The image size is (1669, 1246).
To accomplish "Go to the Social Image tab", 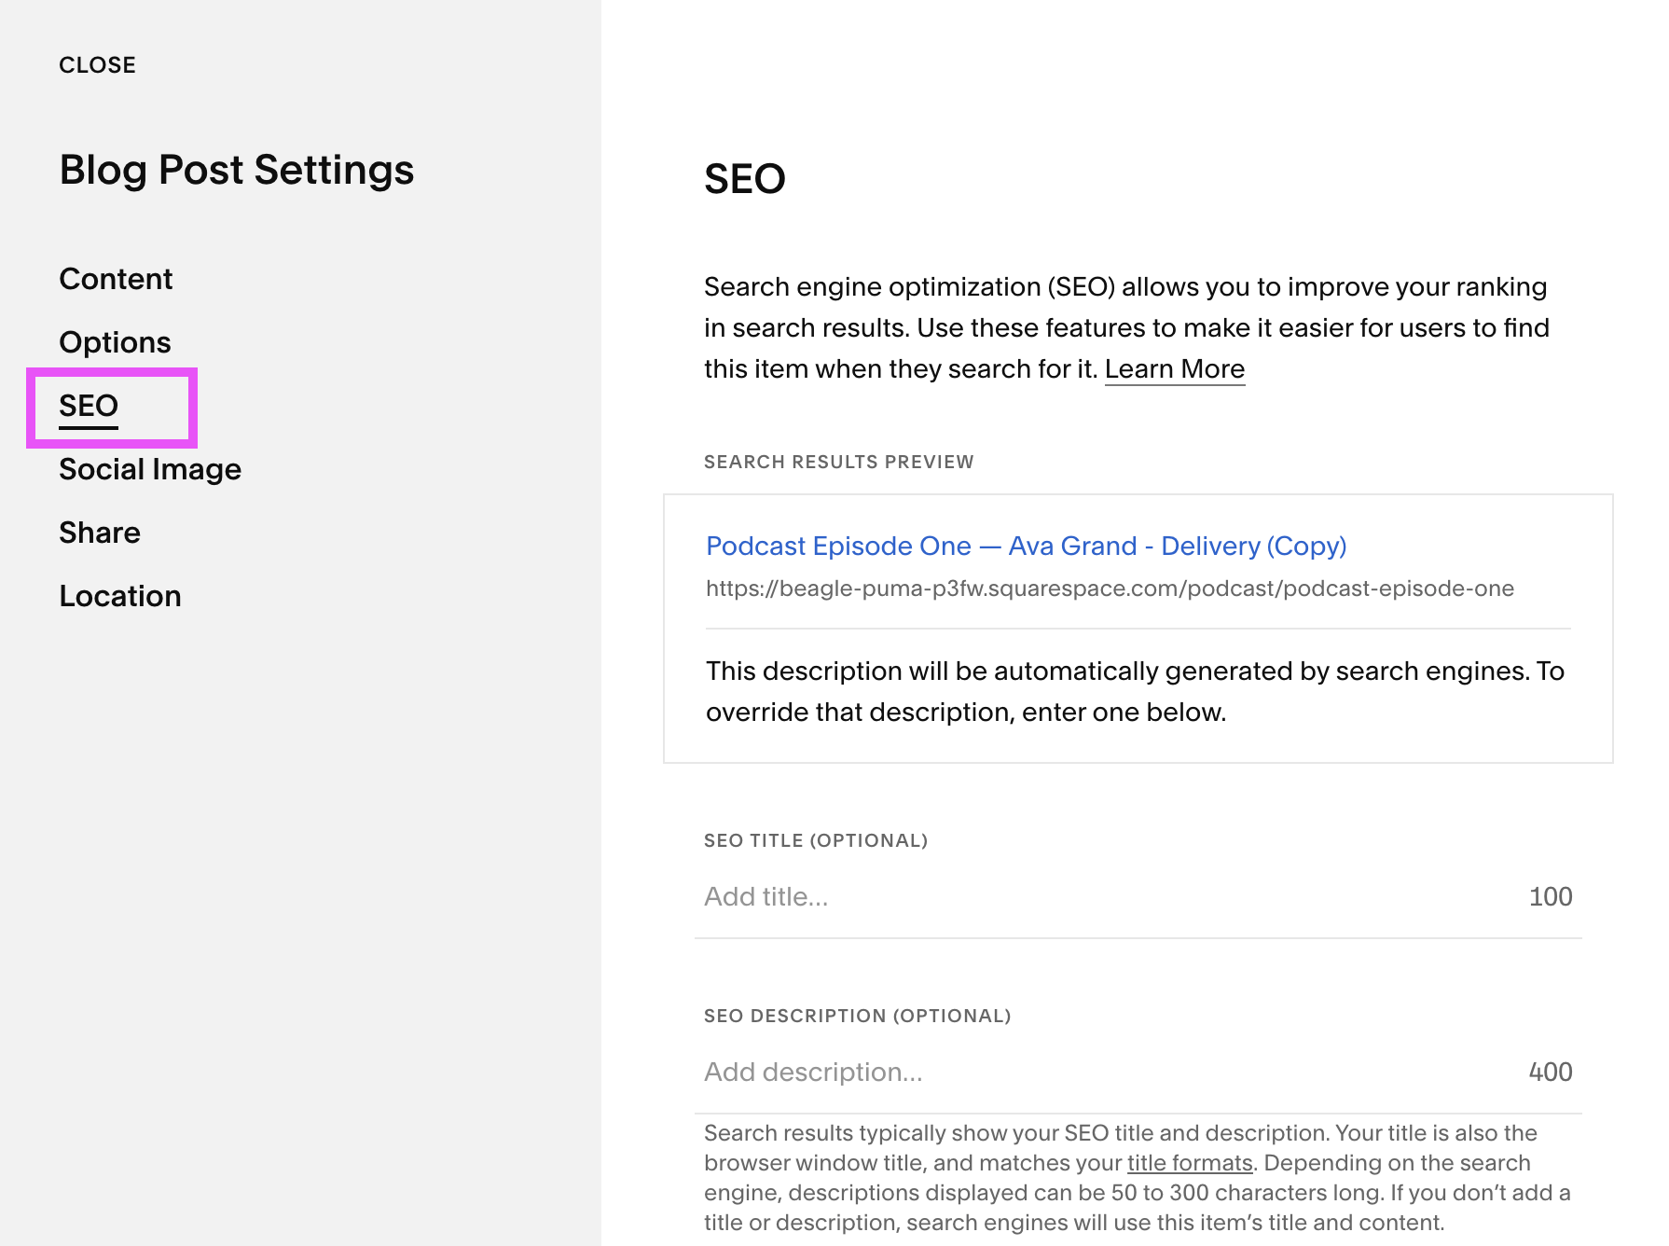I will click(150, 469).
